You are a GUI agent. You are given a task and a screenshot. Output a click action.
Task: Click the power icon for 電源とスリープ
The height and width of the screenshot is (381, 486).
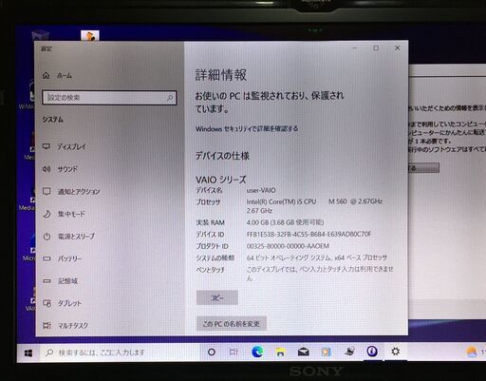click(x=47, y=237)
